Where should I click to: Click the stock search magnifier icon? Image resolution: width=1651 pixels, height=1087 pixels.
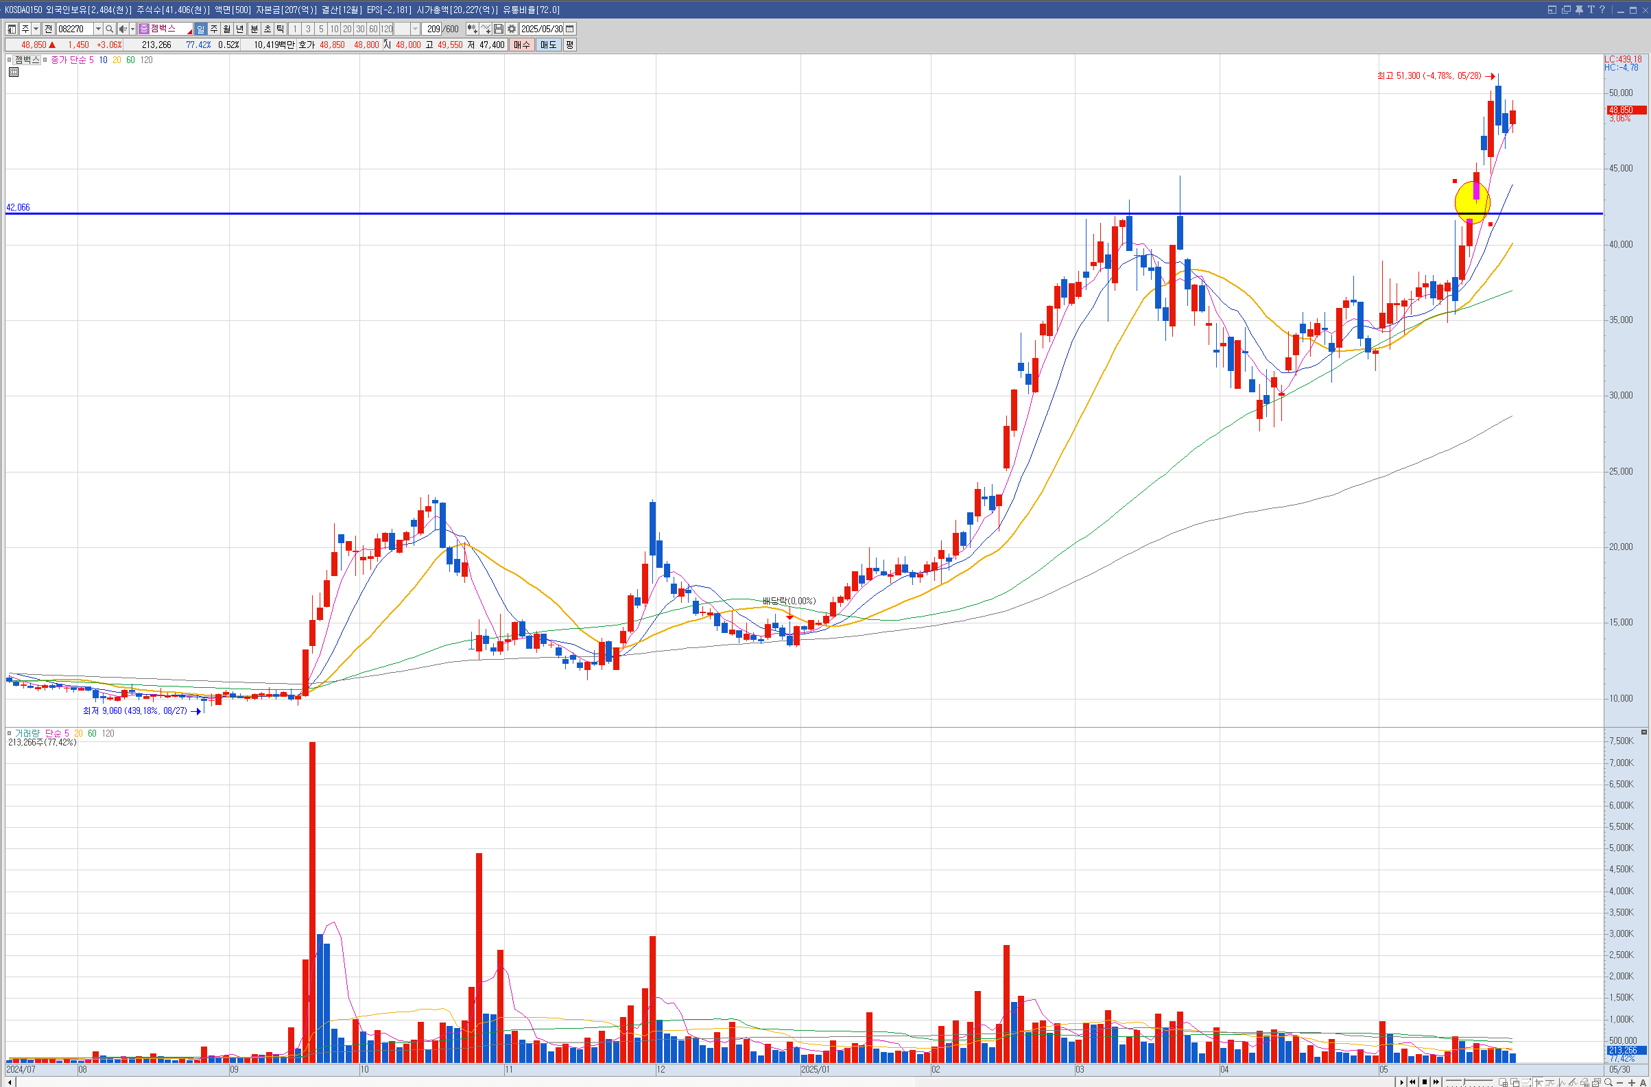[x=109, y=29]
